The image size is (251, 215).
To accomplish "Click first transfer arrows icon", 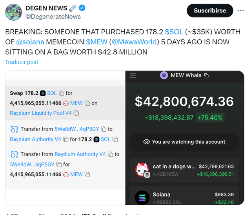I will point(15,129).
